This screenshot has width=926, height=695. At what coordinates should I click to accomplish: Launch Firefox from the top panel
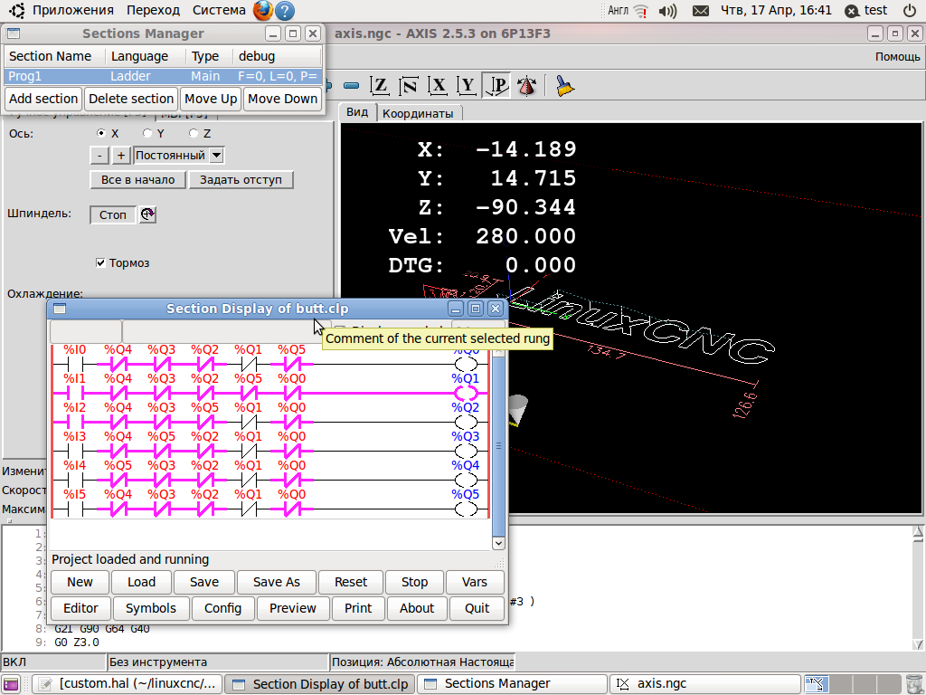point(263,10)
